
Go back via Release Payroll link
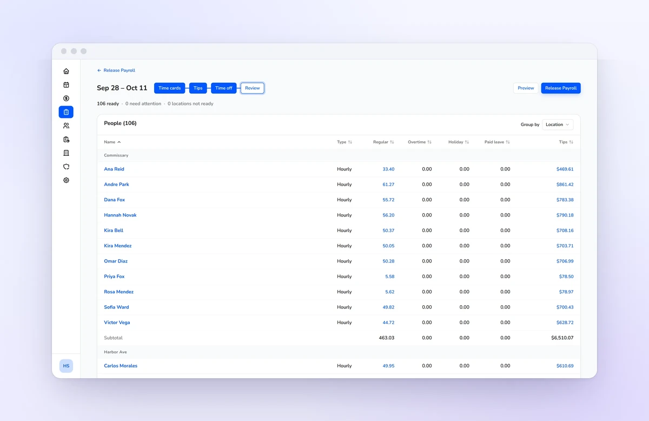[x=116, y=70]
